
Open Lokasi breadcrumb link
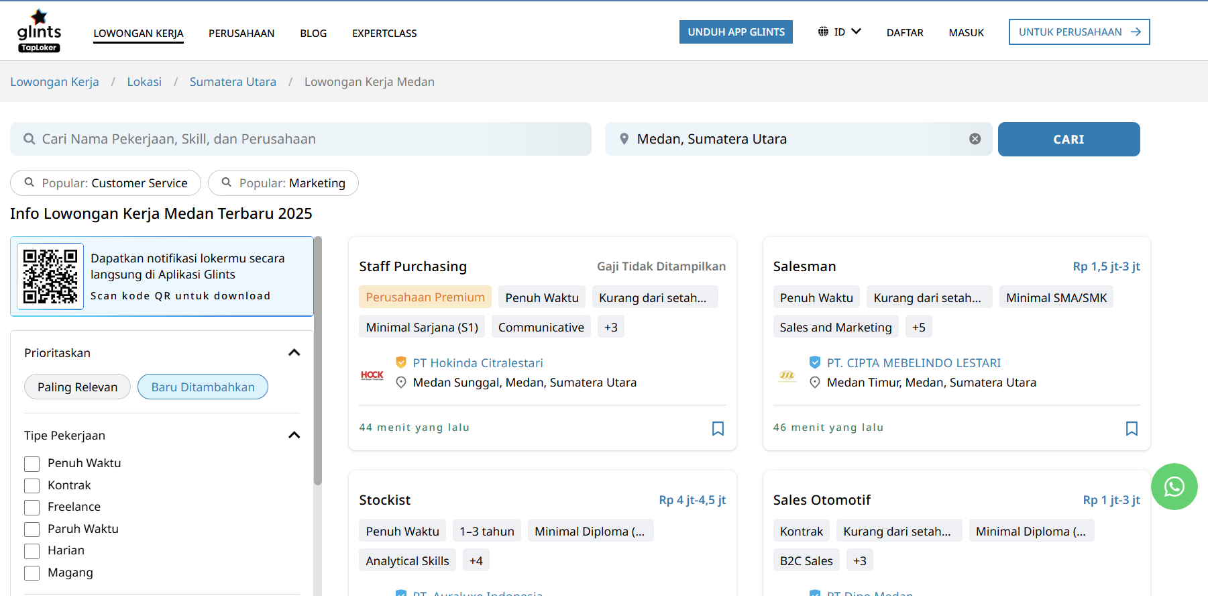[144, 81]
